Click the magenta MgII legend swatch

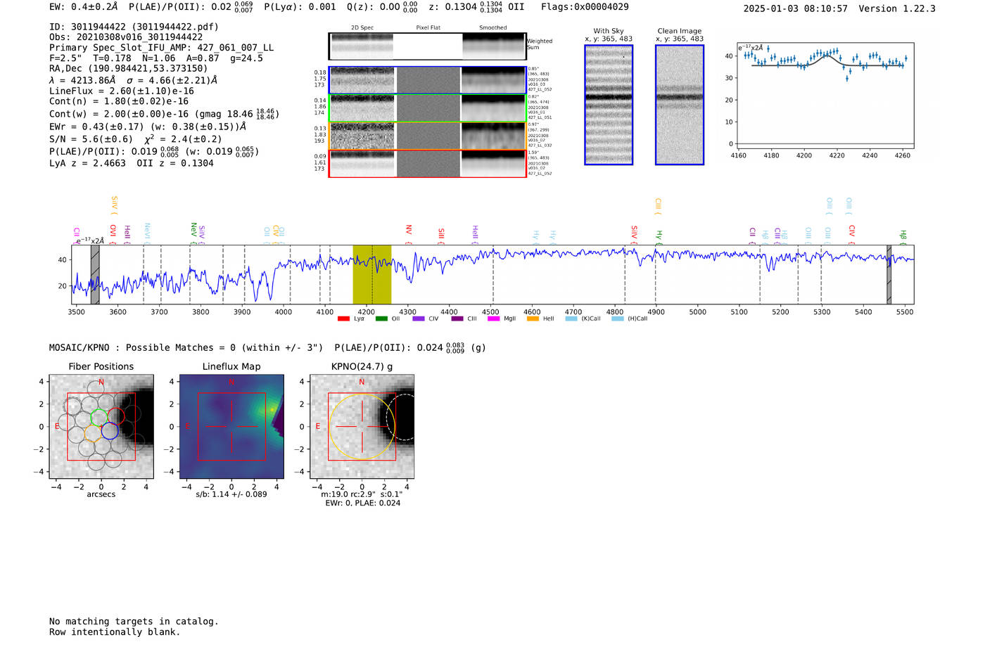coord(494,319)
